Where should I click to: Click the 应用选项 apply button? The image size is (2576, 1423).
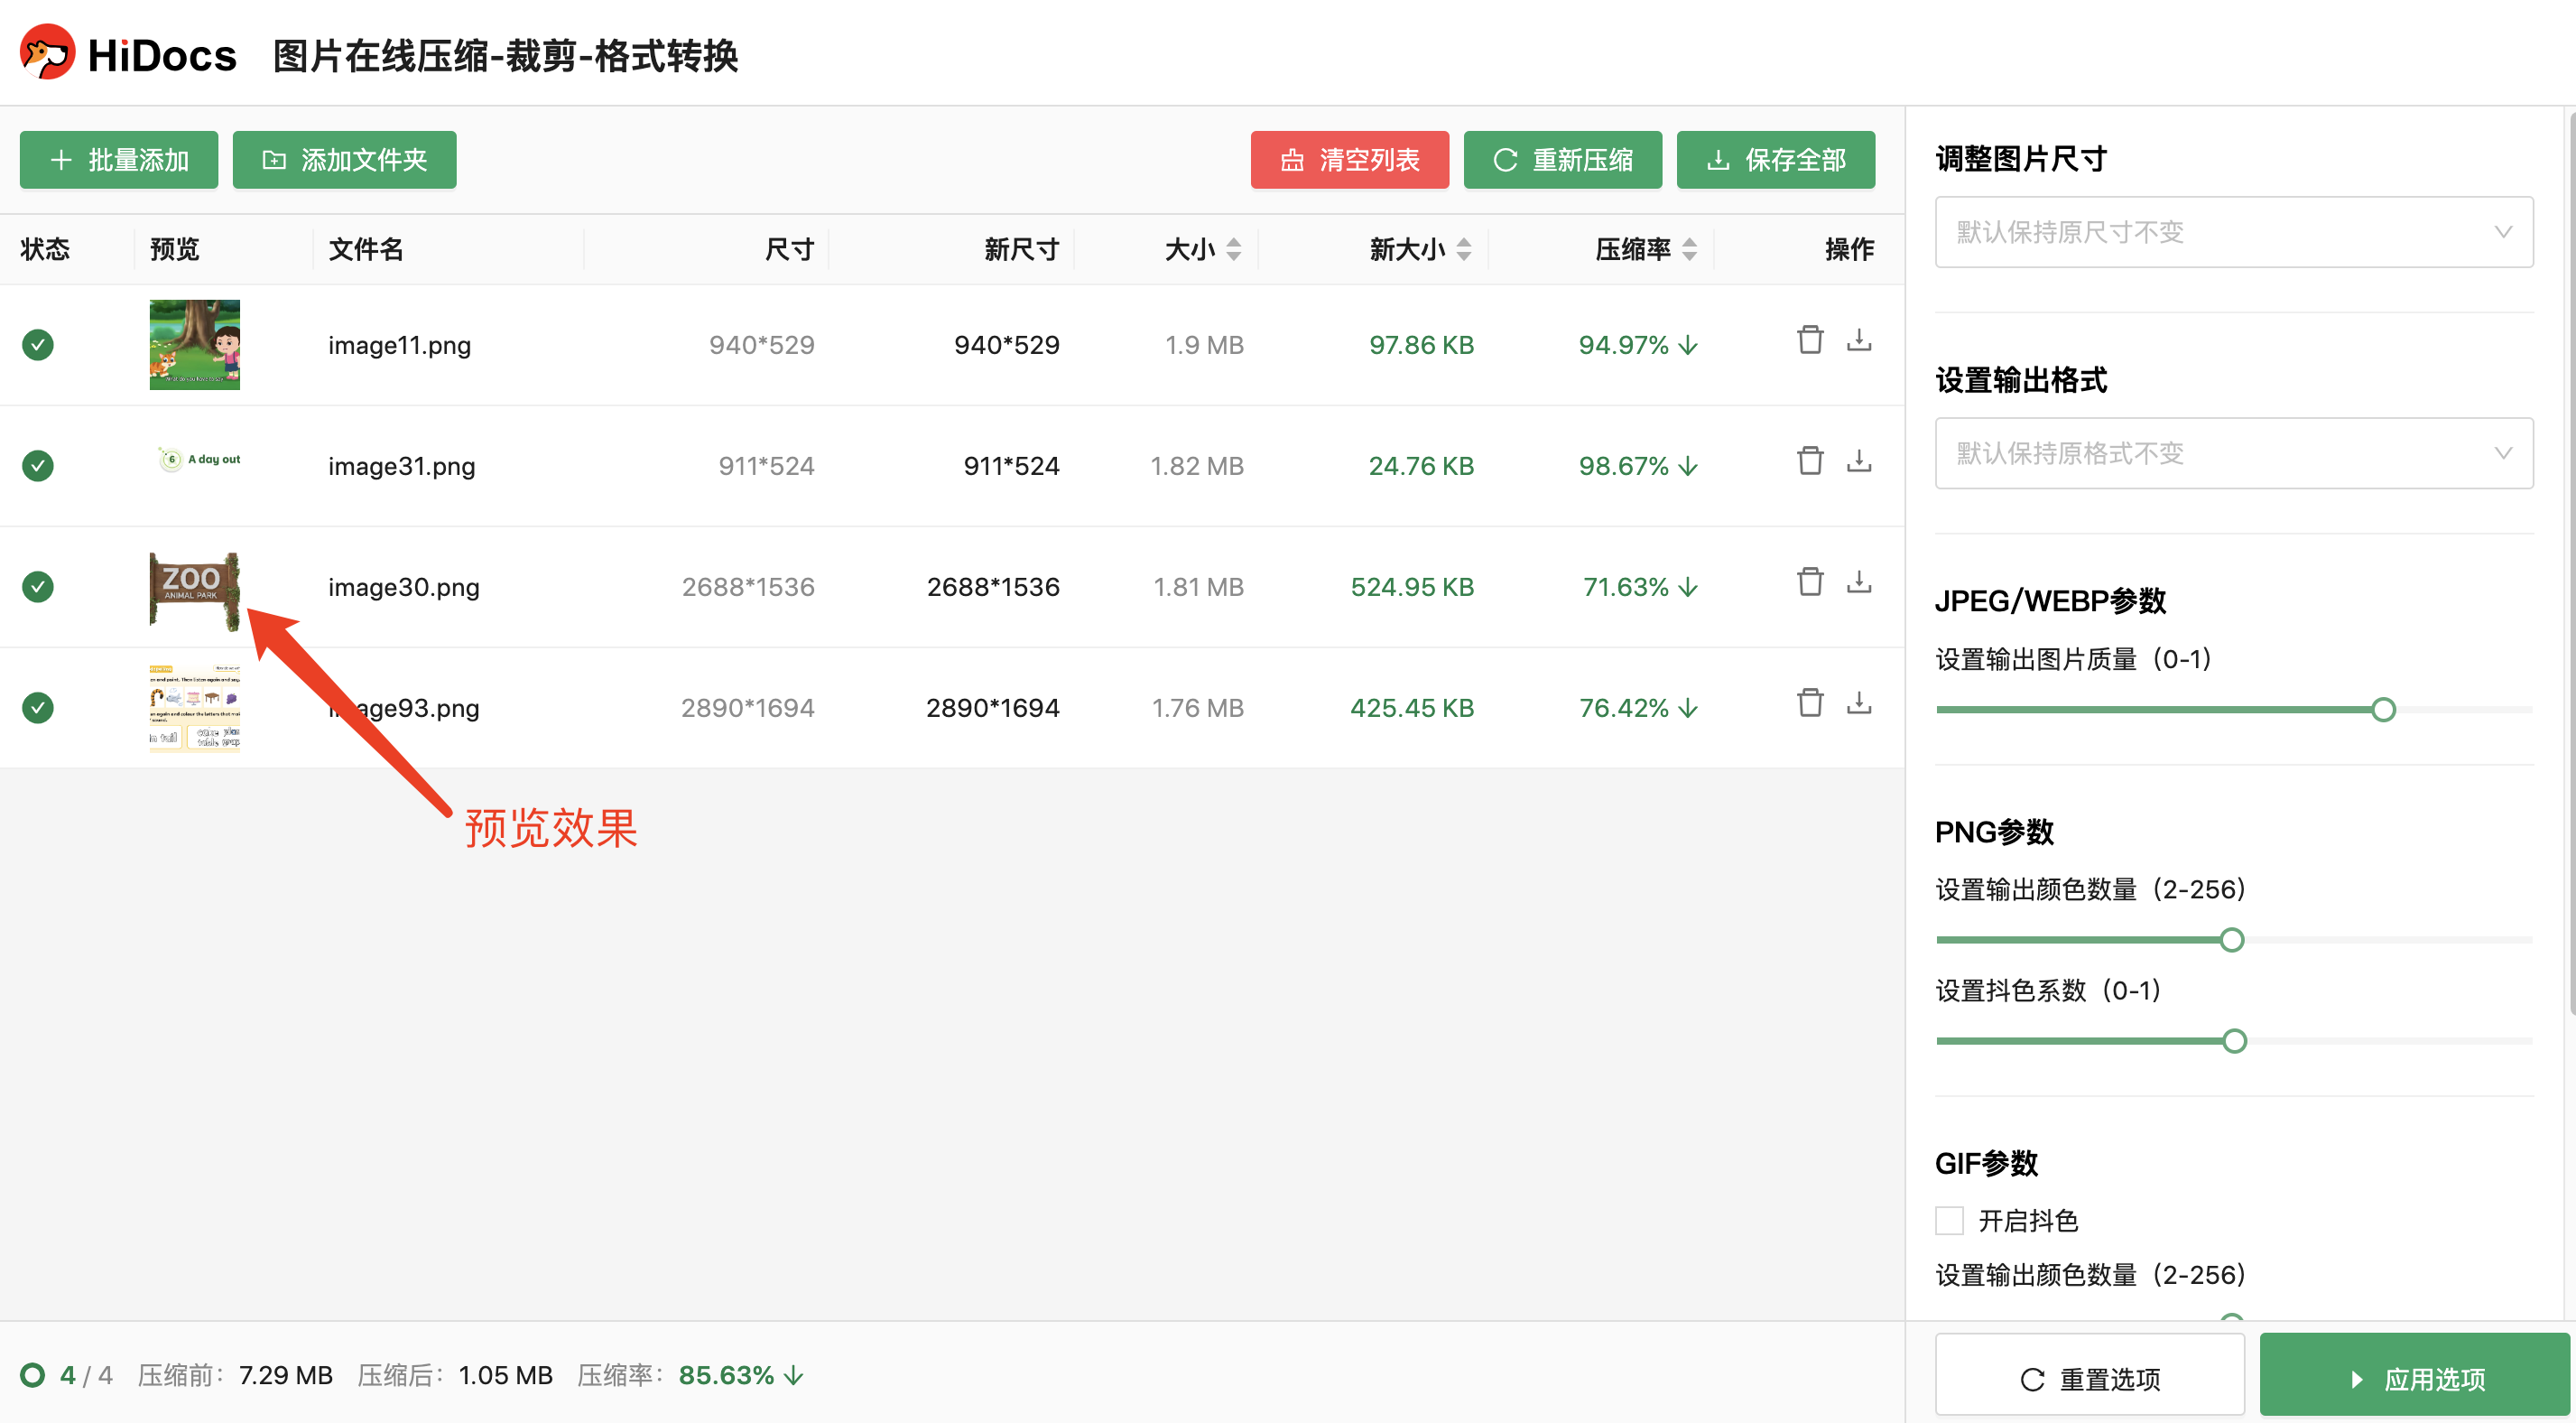pos(2414,1378)
